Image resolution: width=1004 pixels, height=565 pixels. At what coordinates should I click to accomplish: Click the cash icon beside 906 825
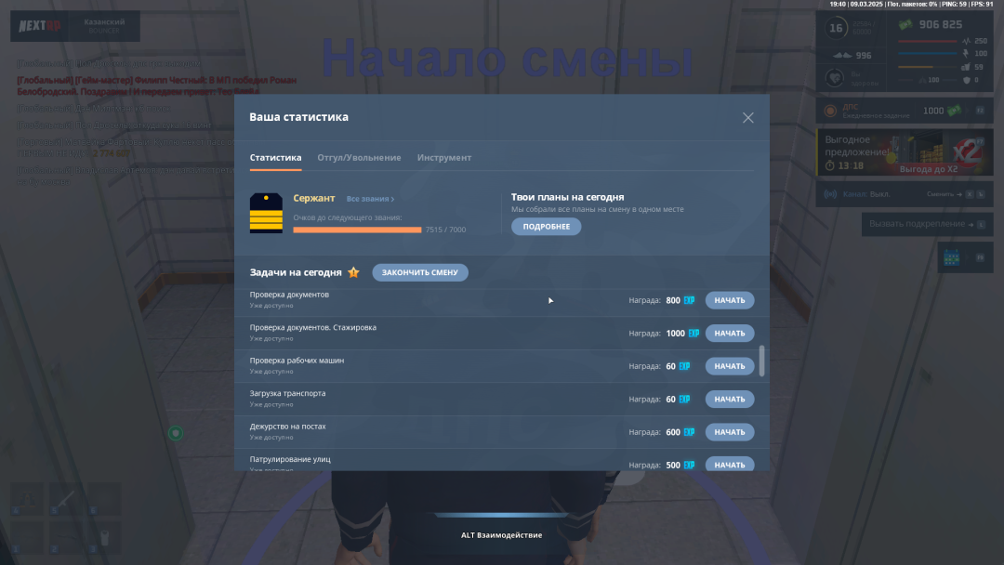pos(905,25)
